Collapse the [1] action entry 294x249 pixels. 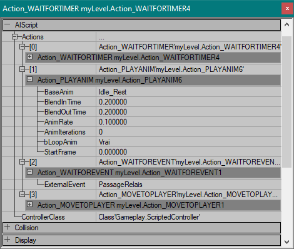(x=22, y=69)
